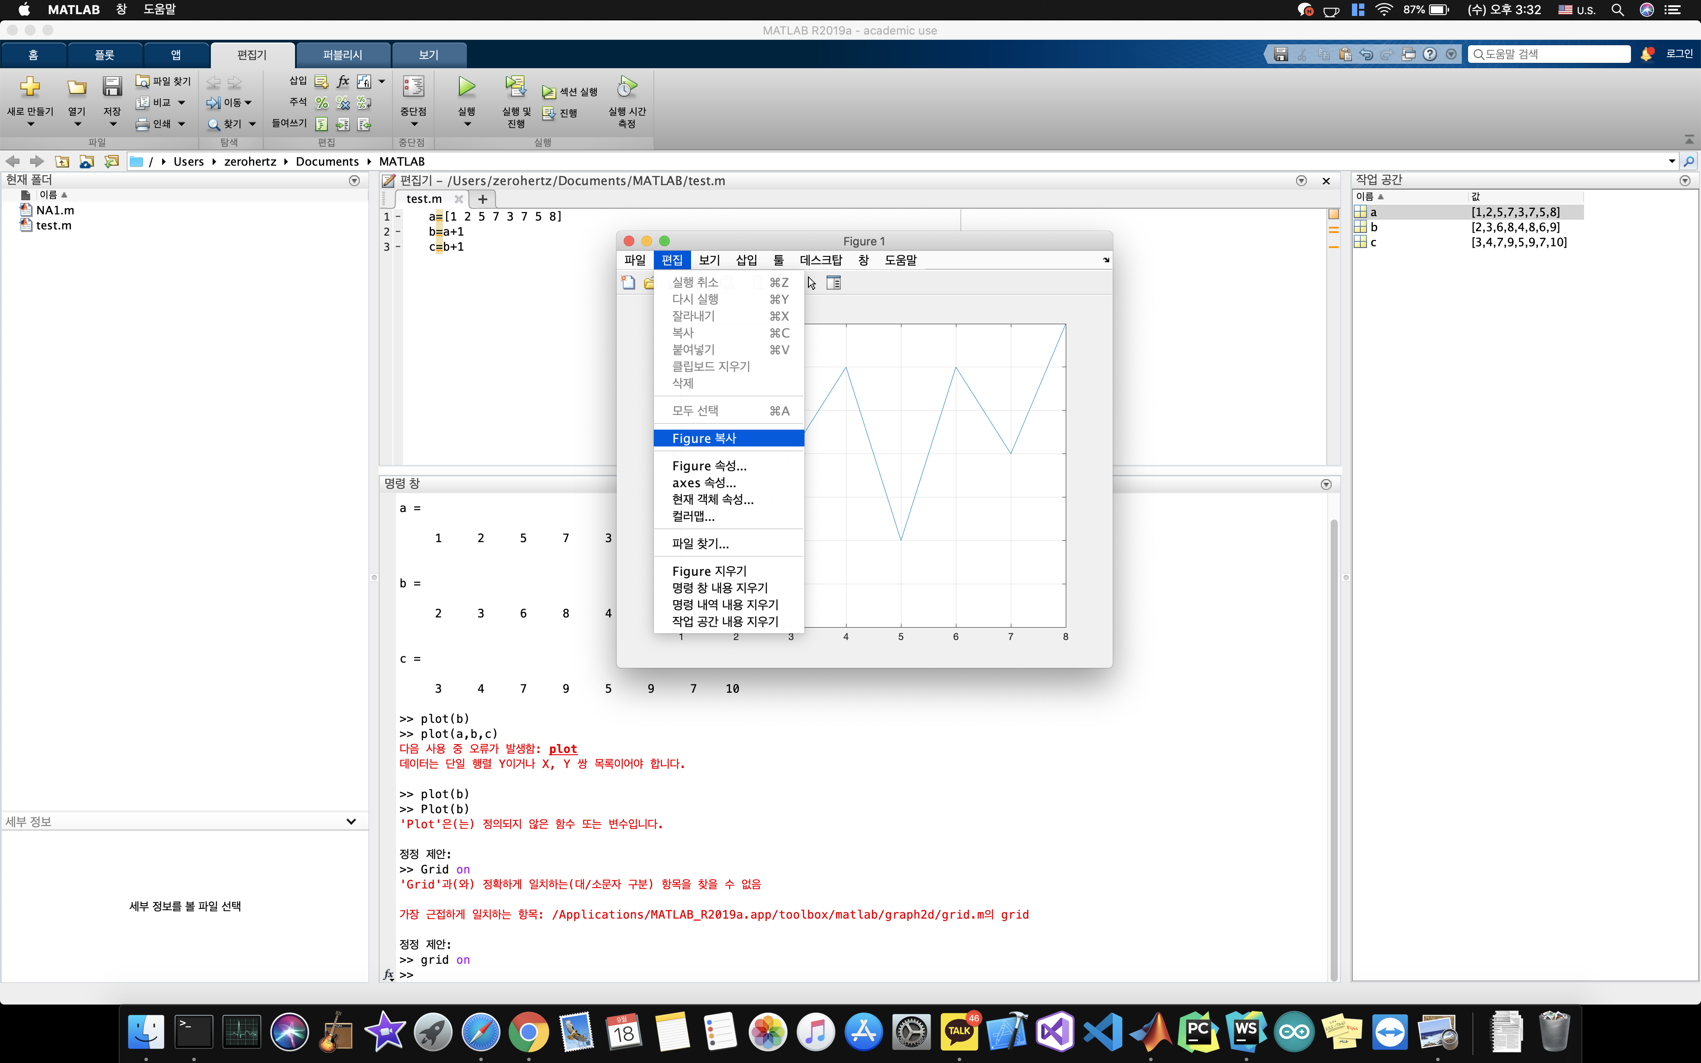
Task: Select Figure 복사 in the Edit menu
Action: click(728, 438)
